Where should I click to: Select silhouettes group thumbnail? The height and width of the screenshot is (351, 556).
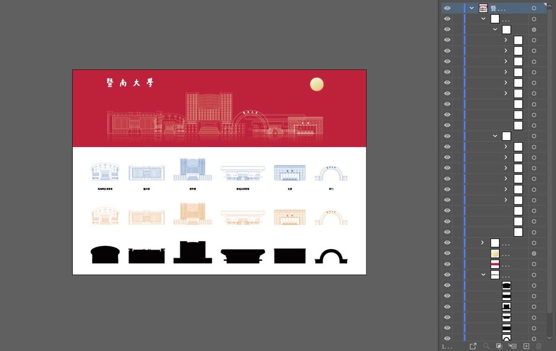(495, 275)
